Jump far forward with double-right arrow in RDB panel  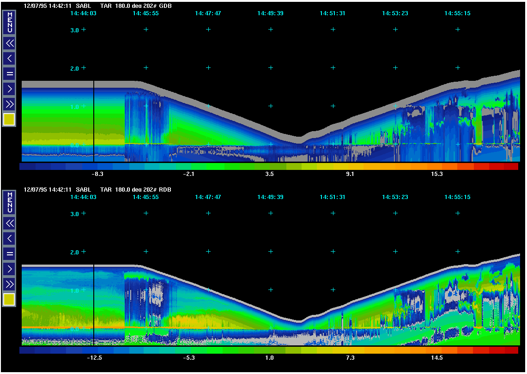coord(9,283)
